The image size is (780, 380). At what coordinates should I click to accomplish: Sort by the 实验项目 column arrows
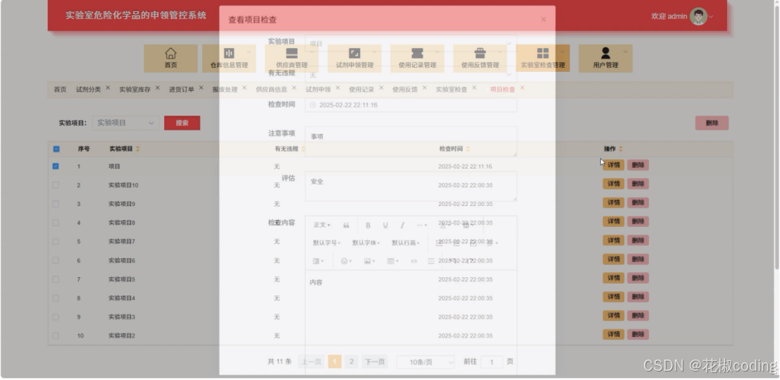point(138,149)
